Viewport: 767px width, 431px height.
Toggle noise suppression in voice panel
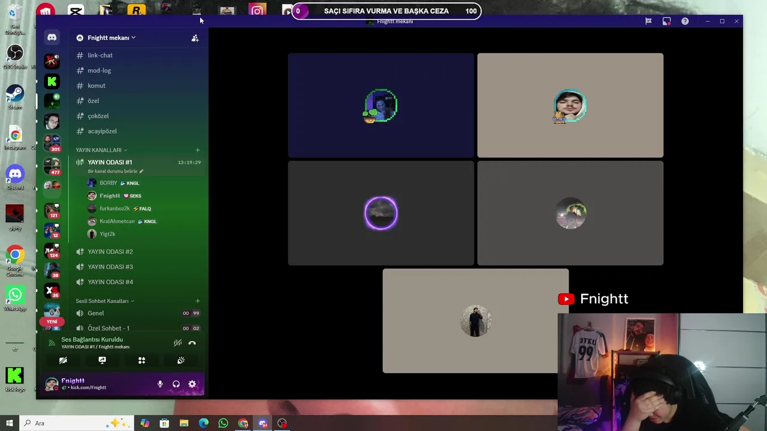pos(177,343)
